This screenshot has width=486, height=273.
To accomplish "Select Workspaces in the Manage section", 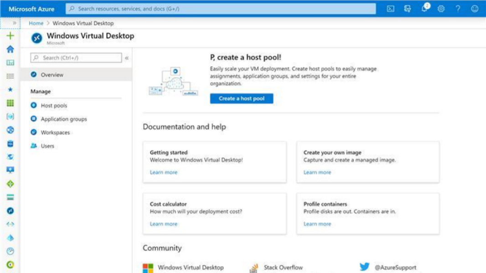I will [55, 133].
